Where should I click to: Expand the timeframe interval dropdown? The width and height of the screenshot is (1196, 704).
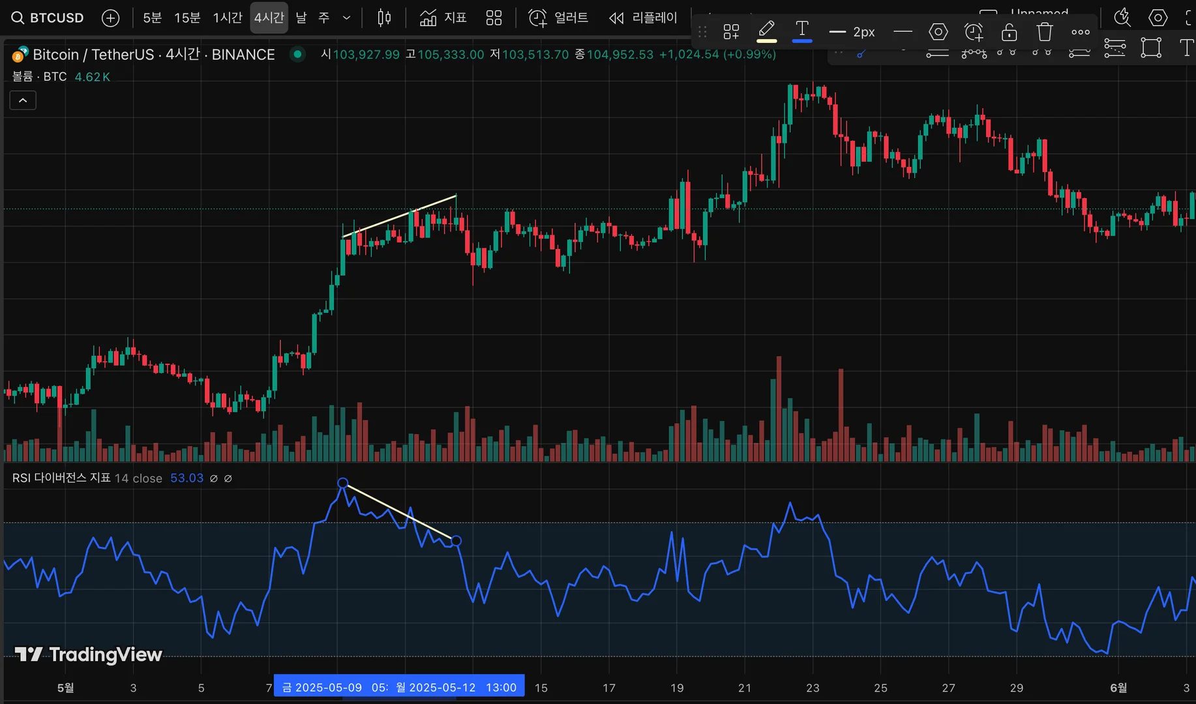coord(347,18)
